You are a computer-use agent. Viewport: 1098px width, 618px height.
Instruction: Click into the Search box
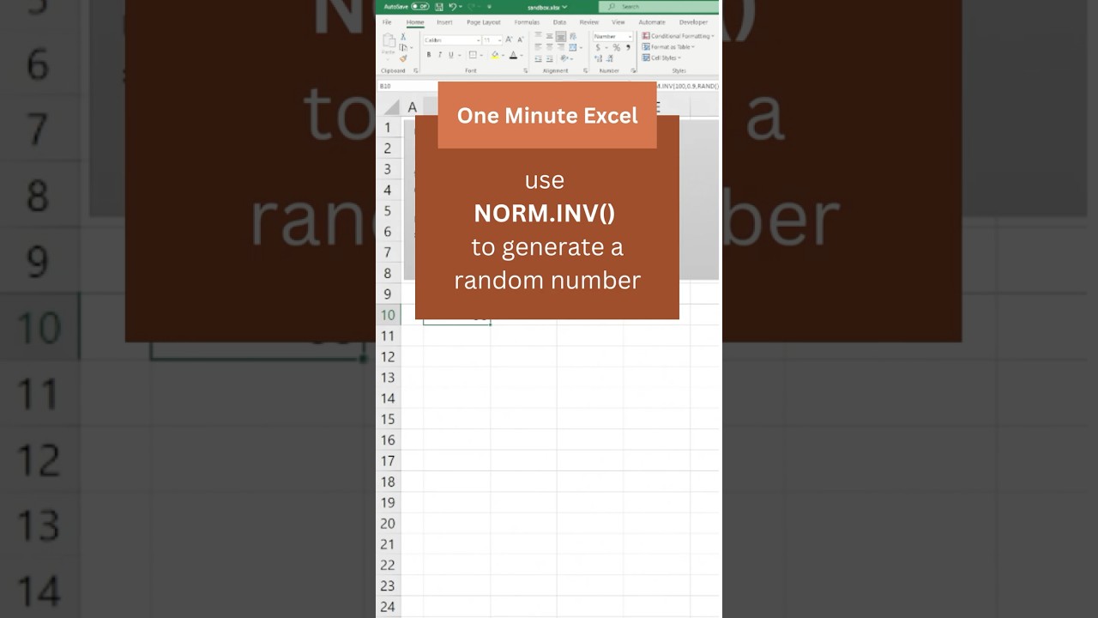tap(659, 7)
